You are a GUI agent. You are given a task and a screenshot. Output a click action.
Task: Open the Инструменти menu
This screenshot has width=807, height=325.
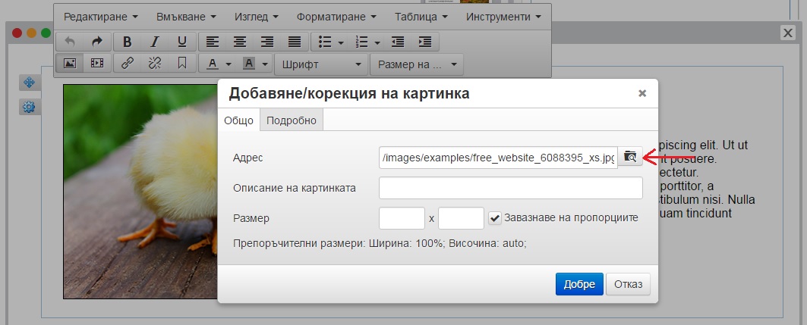(503, 17)
